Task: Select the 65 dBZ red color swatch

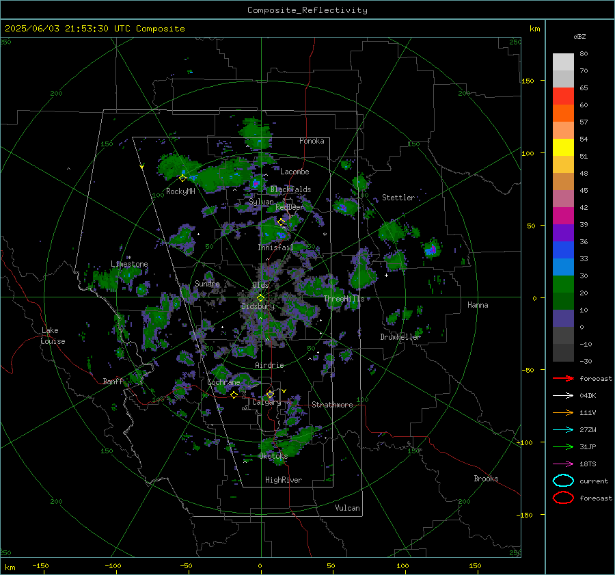Action: pos(563,96)
